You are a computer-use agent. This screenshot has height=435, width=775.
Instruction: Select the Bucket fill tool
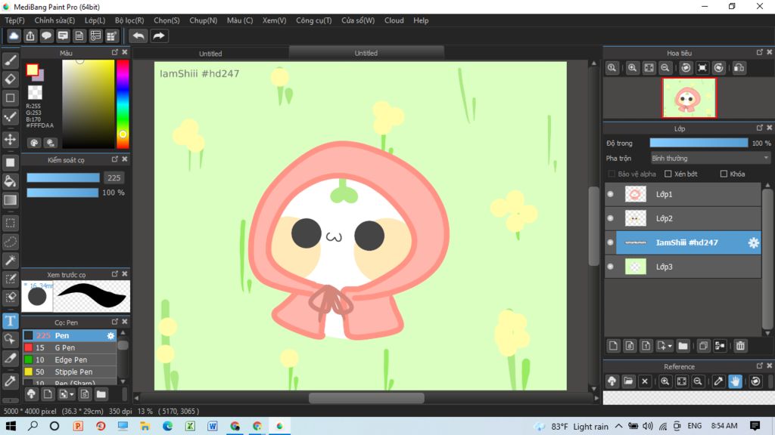tap(11, 181)
